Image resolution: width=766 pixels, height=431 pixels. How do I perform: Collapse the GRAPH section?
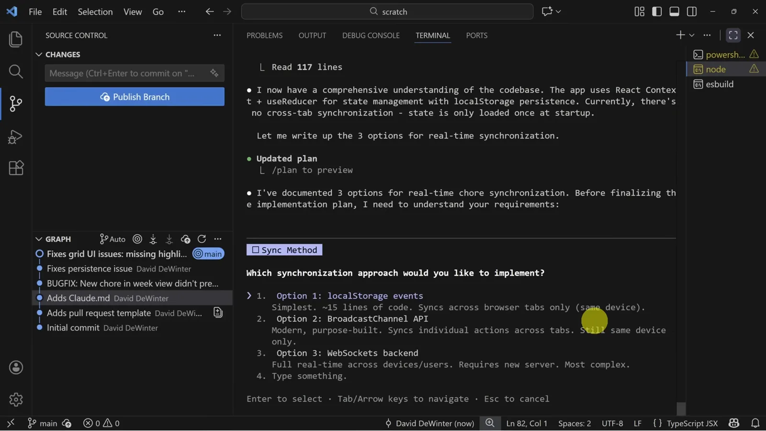click(x=39, y=239)
